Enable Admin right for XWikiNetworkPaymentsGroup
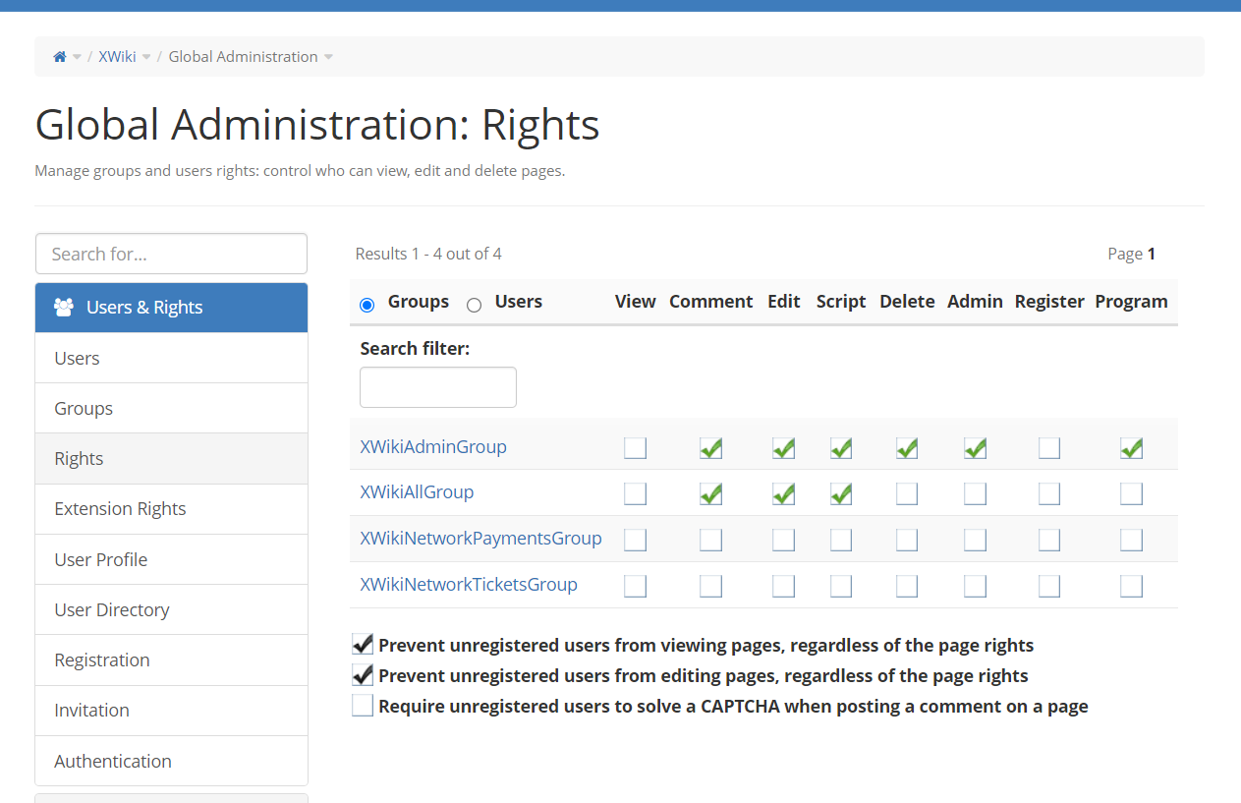 click(975, 540)
